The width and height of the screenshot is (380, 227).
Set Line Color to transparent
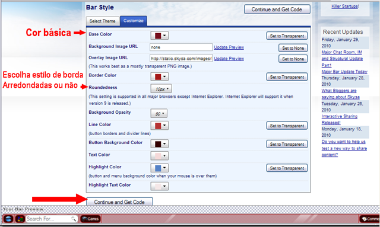coord(287,126)
